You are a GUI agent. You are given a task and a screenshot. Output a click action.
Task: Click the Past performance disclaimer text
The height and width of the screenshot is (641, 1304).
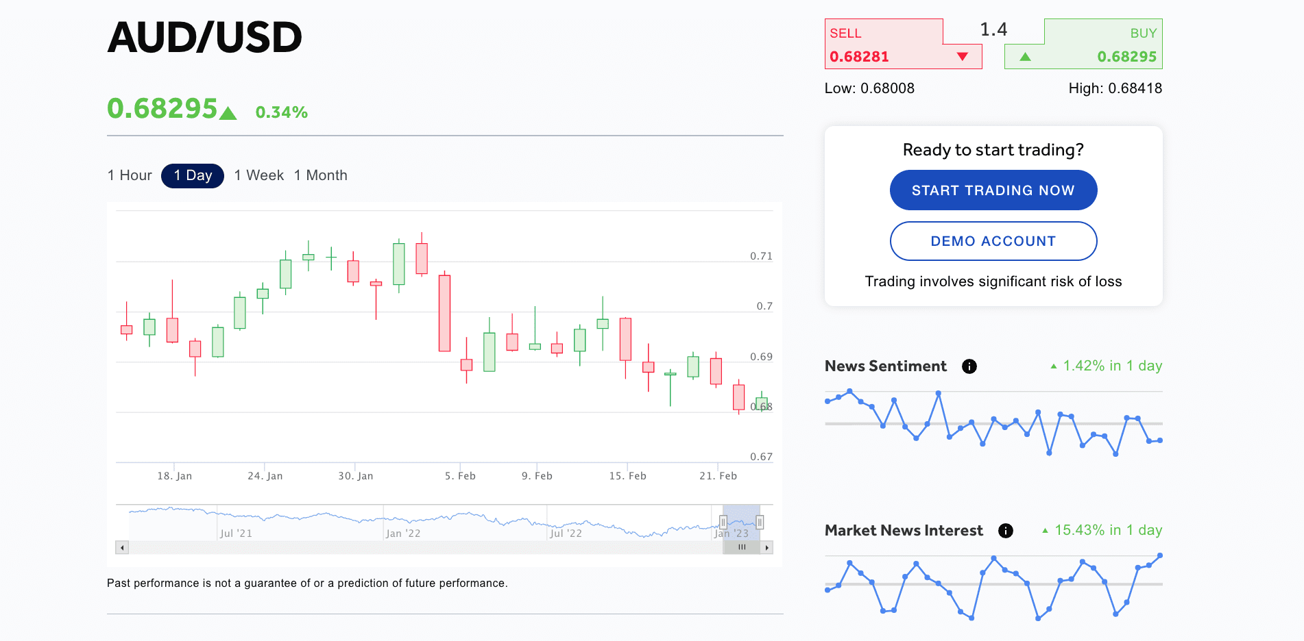click(x=307, y=583)
